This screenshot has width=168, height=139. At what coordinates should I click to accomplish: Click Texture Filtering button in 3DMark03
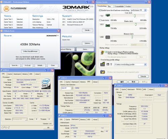click(68, 49)
